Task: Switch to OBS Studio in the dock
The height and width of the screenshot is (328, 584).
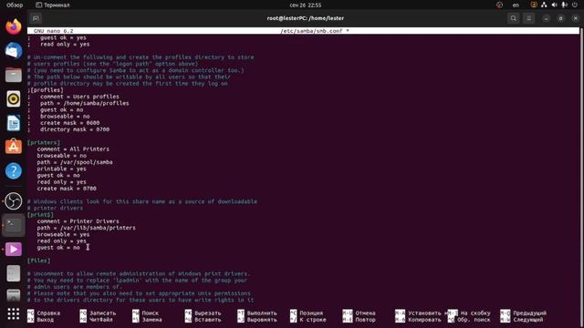Action: point(14,201)
